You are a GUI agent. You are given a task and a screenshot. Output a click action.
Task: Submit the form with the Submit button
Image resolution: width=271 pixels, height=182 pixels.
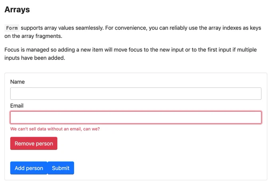[x=61, y=168]
